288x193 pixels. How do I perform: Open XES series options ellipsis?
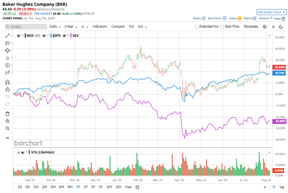tap(68, 35)
